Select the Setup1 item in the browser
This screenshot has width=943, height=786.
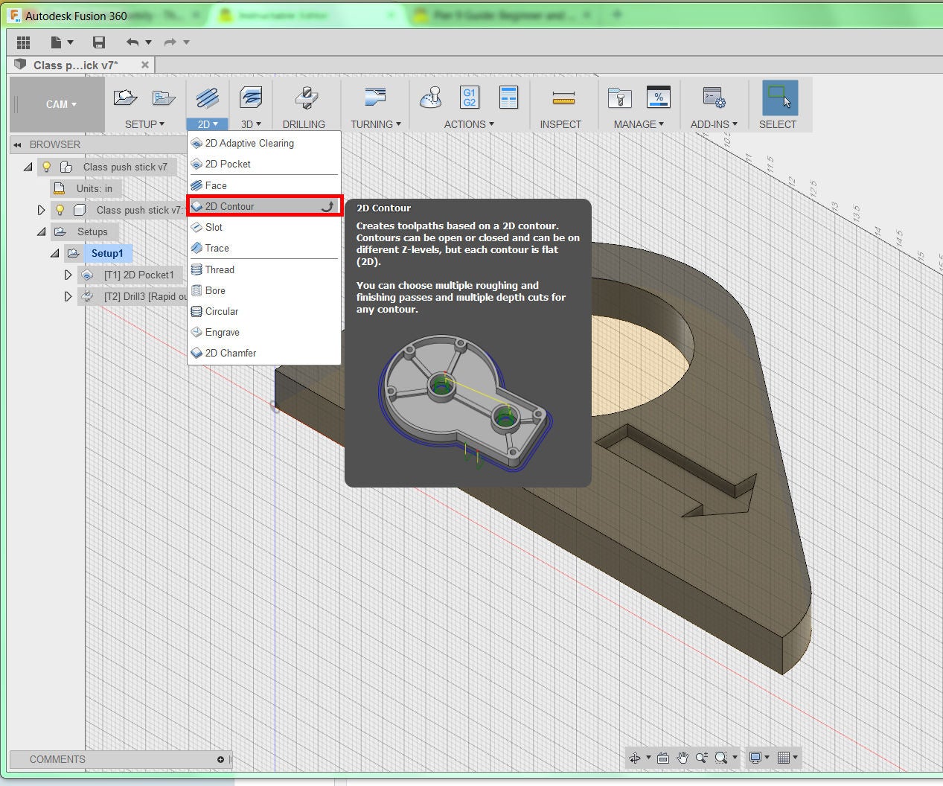pos(108,253)
